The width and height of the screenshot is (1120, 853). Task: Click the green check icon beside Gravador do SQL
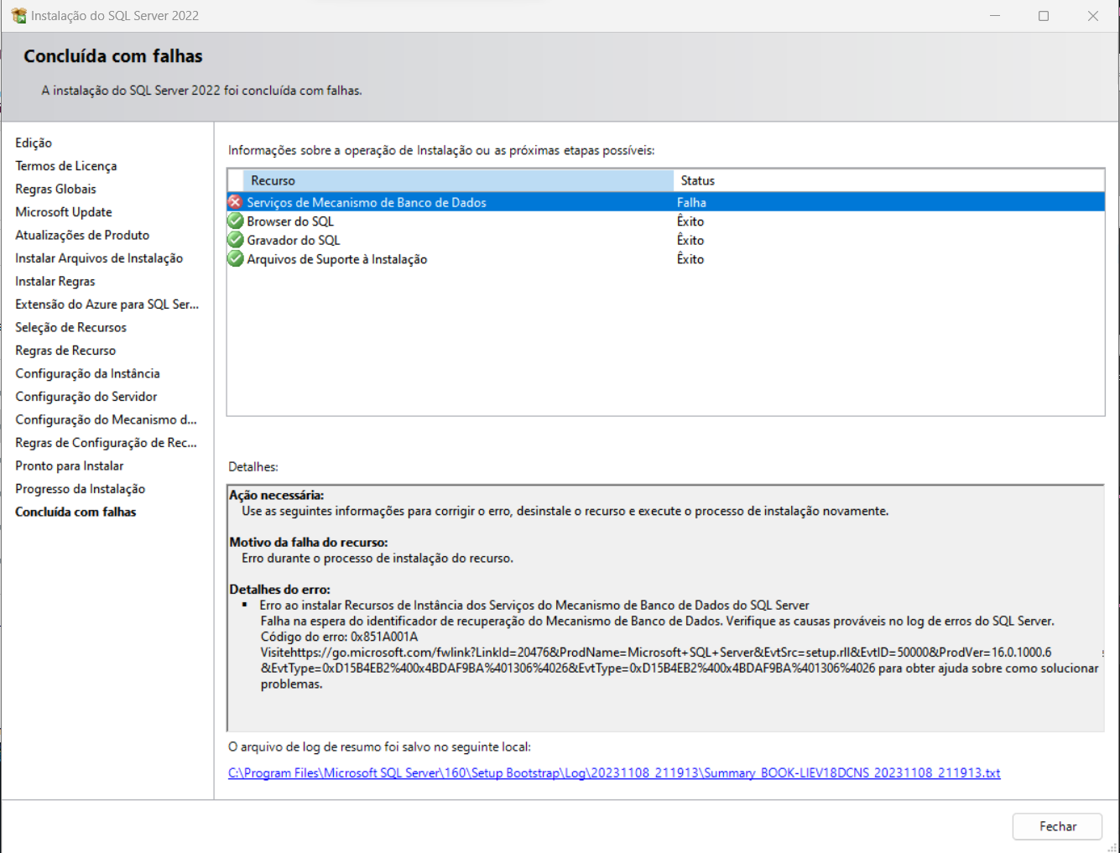pos(236,240)
